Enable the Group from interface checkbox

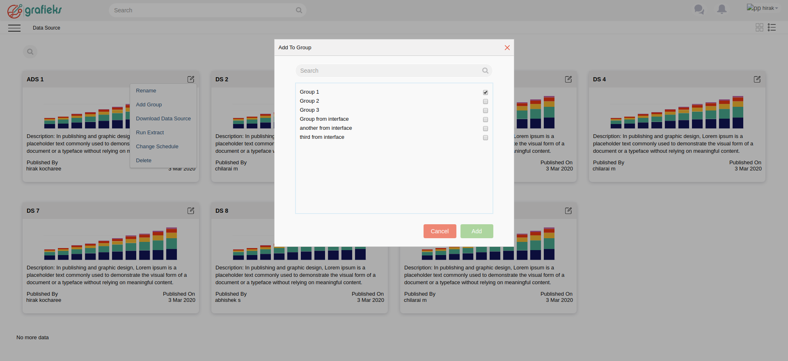pos(486,120)
